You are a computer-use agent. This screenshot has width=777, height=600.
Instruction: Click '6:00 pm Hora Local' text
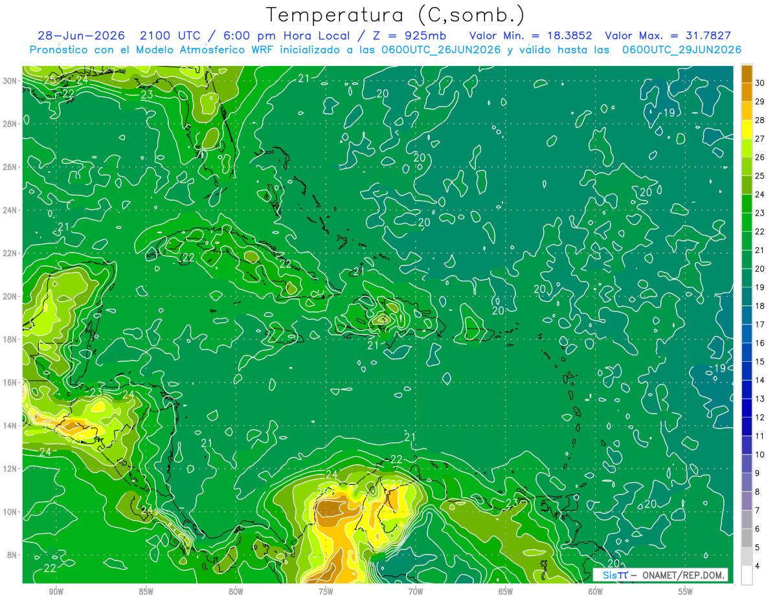pyautogui.click(x=286, y=36)
